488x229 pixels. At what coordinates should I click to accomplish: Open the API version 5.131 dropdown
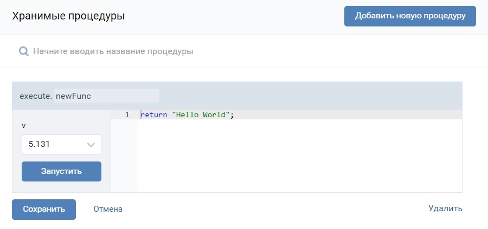pos(61,144)
